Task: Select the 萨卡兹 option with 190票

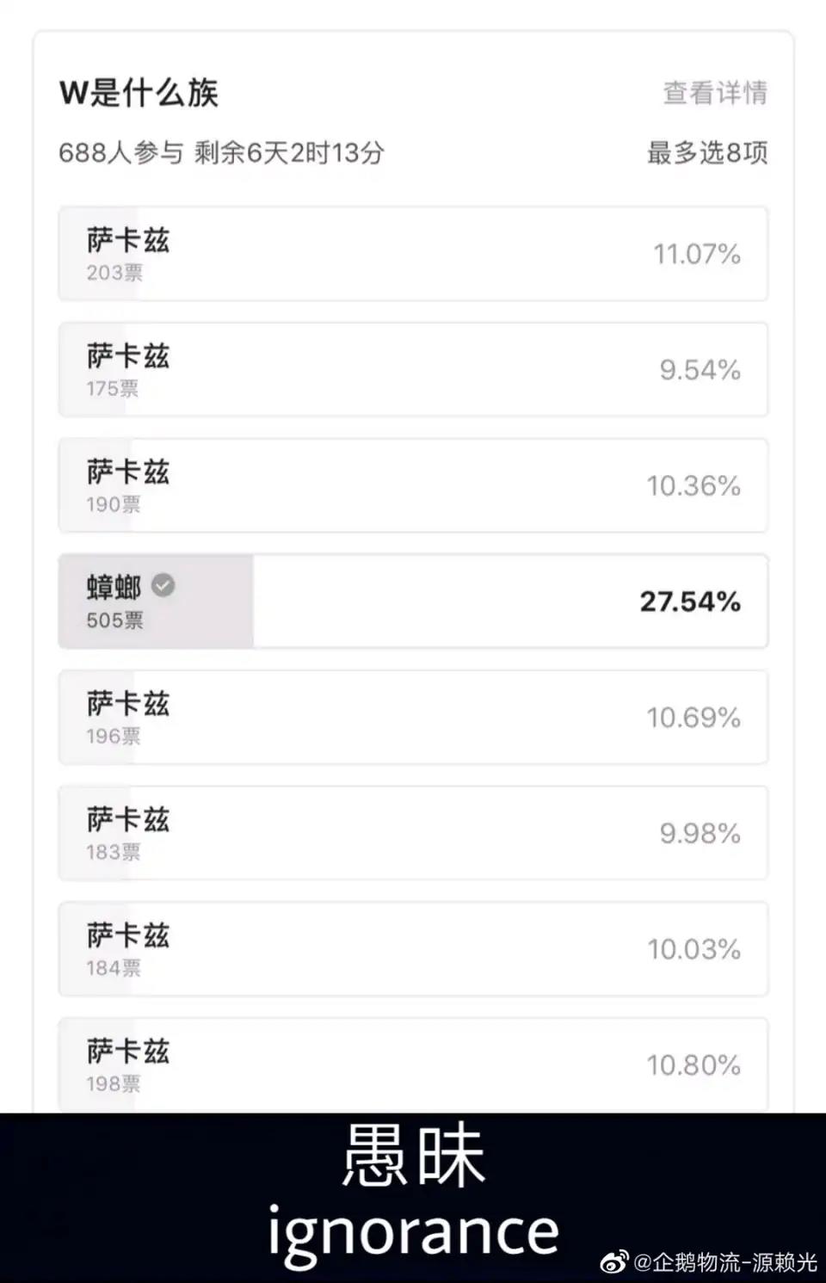Action: tap(413, 485)
